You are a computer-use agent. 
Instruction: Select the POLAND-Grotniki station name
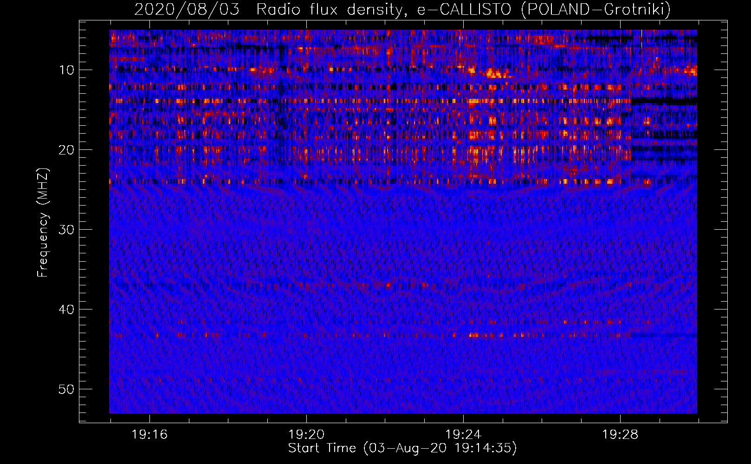coord(596,9)
